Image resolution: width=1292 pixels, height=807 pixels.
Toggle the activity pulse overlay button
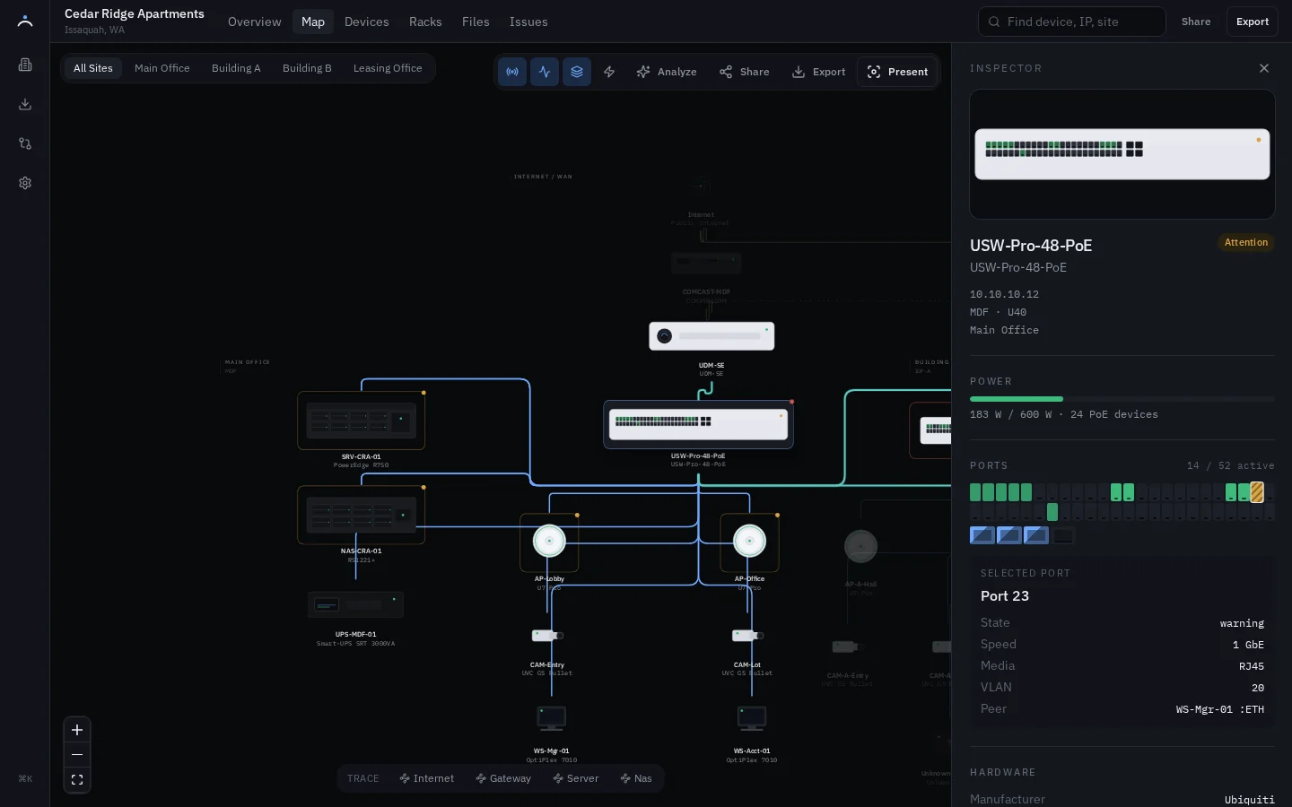545,72
